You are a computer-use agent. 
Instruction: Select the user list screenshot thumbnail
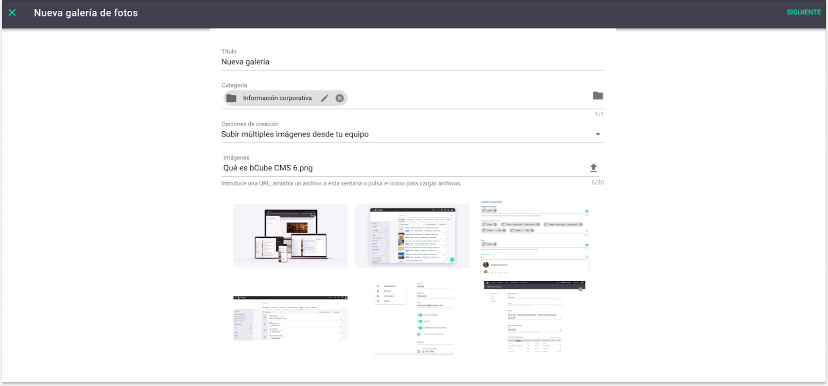[x=290, y=318]
